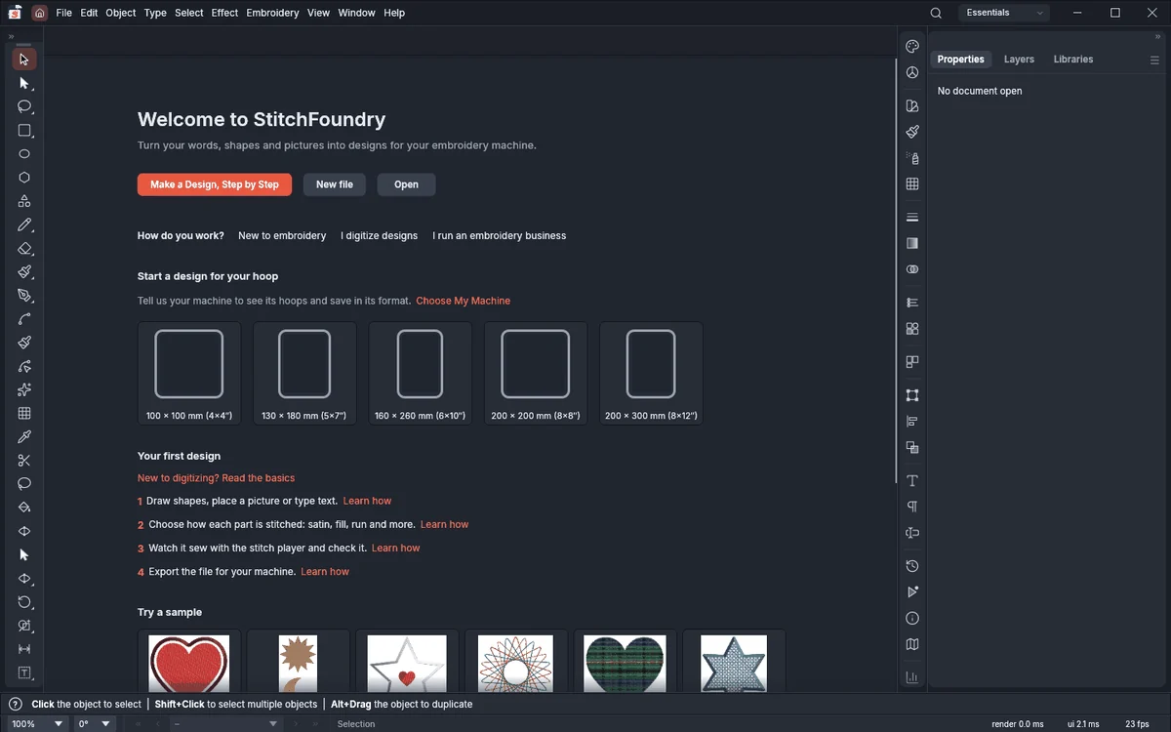
Task: Collapse the right panel double chevron
Action: pyautogui.click(x=1158, y=37)
